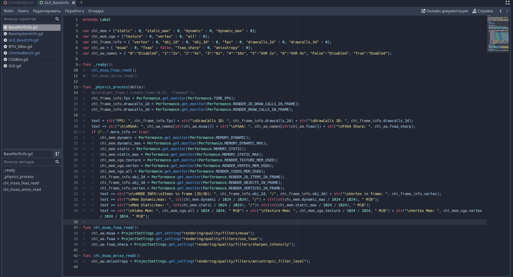Screen dimensions: 513x277
Task: Add a new scene tab
Action: [81, 3]
